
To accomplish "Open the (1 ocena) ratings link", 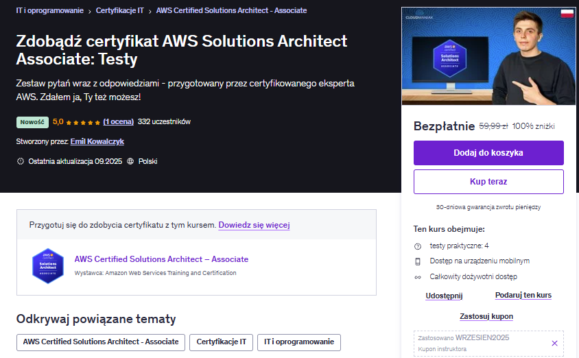I will 118,122.
